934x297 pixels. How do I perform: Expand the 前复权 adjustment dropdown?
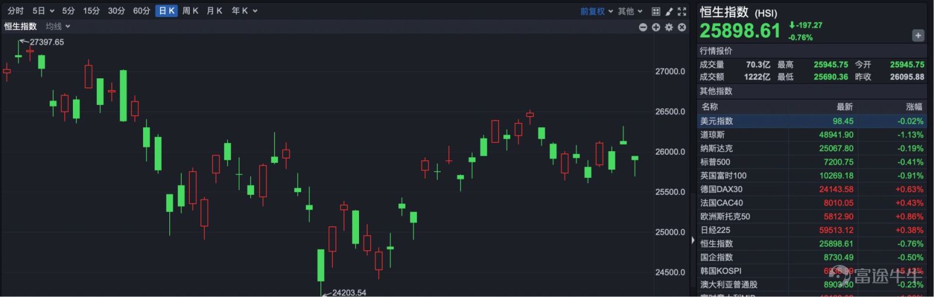(x=597, y=11)
